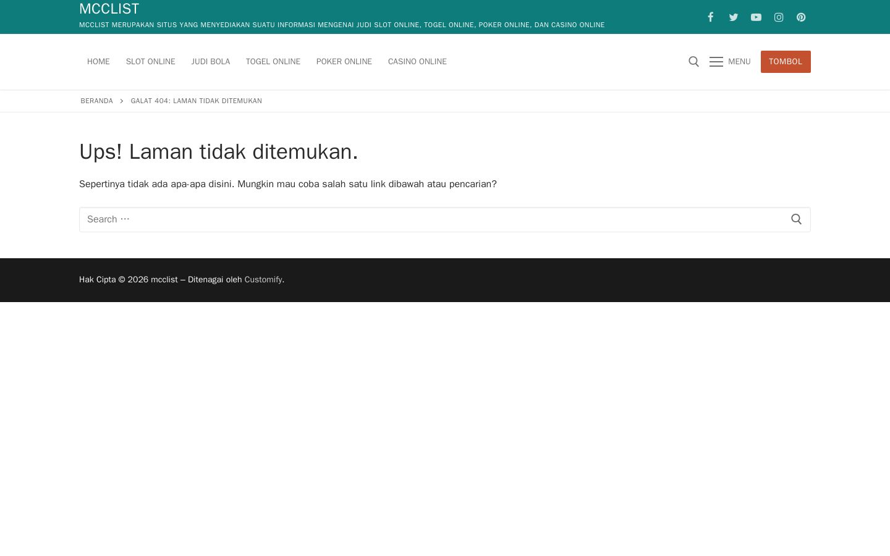Open the YouTube social icon

pyautogui.click(x=756, y=17)
